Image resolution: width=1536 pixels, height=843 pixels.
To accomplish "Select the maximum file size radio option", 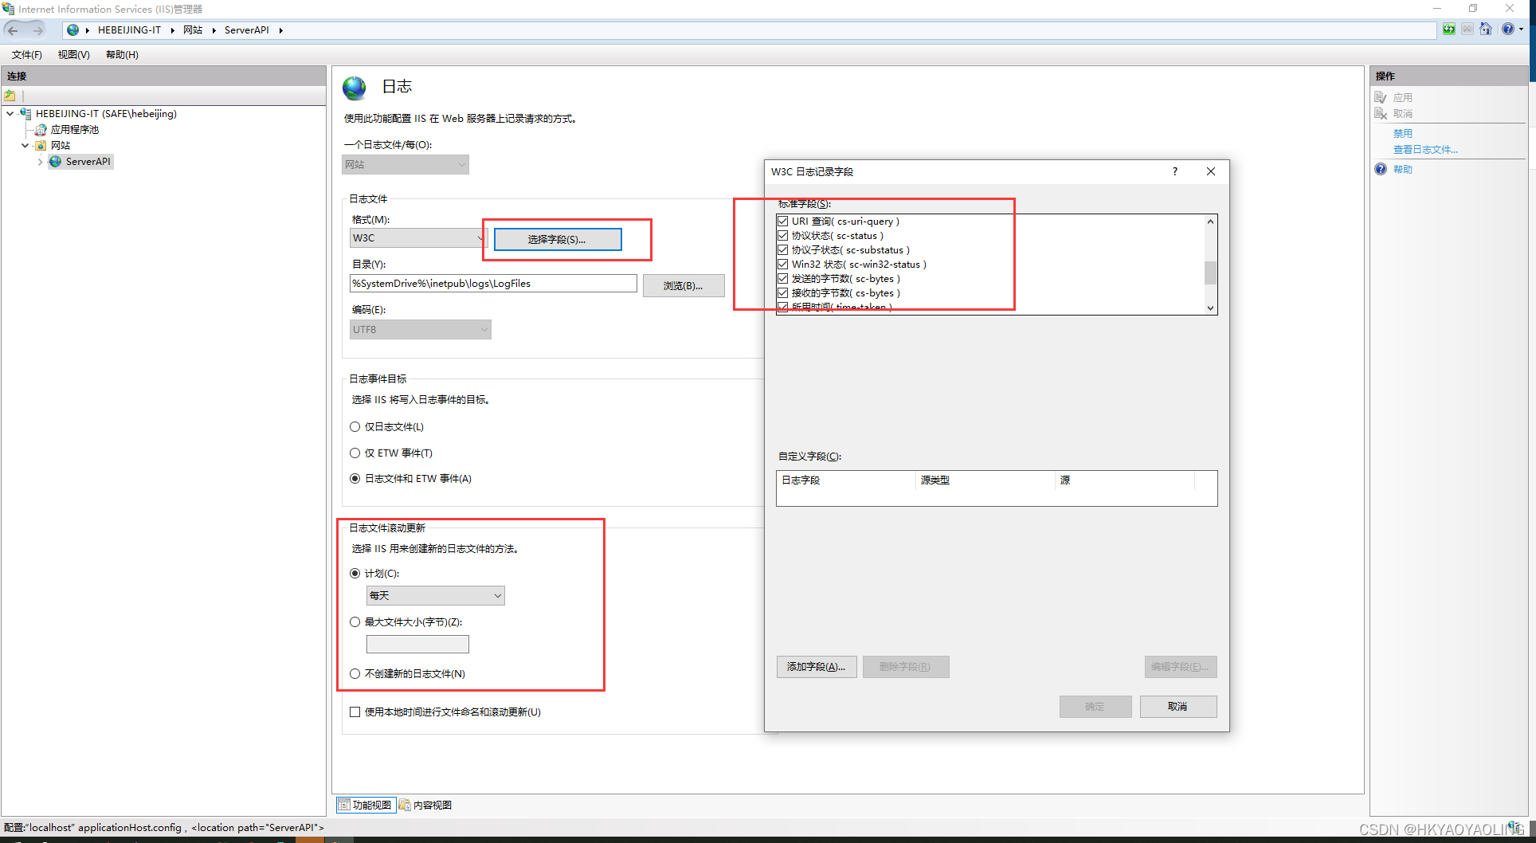I will click(x=355, y=622).
